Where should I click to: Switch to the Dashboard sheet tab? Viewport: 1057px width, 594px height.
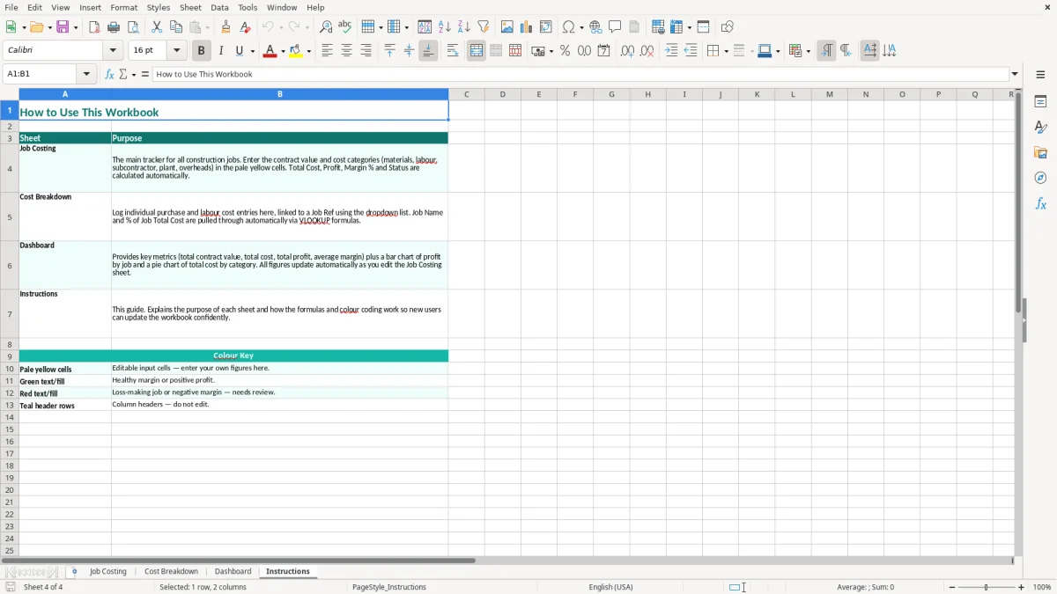tap(233, 571)
